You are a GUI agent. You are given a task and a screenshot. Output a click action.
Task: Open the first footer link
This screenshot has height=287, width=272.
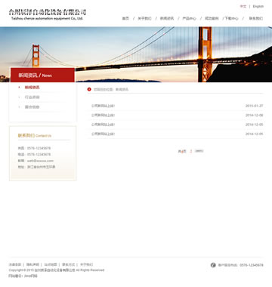tap(15, 264)
